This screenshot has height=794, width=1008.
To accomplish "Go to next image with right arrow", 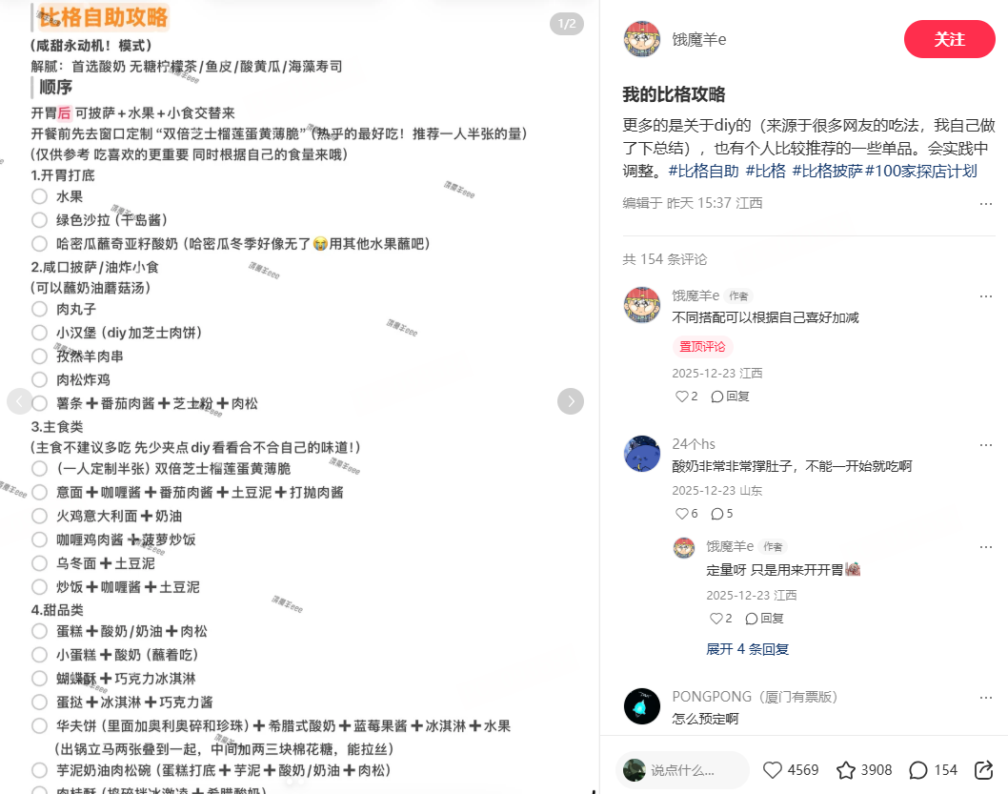I will tap(570, 401).
